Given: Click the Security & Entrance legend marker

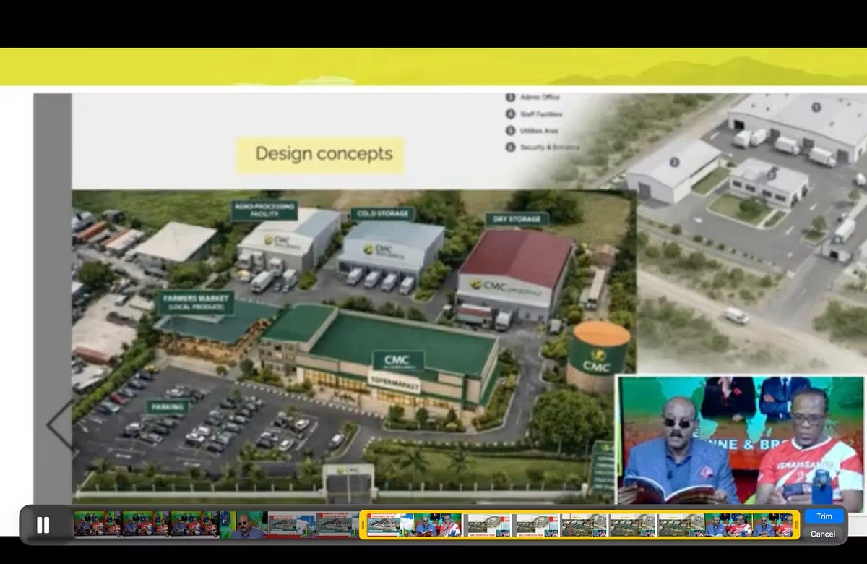Looking at the screenshot, I should [x=511, y=147].
